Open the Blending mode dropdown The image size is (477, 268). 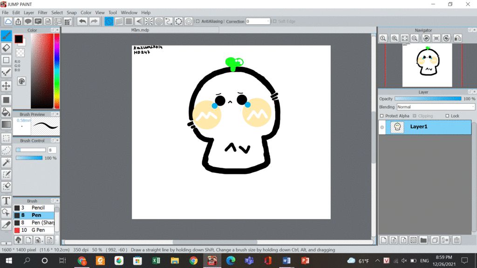pyautogui.click(x=436, y=107)
